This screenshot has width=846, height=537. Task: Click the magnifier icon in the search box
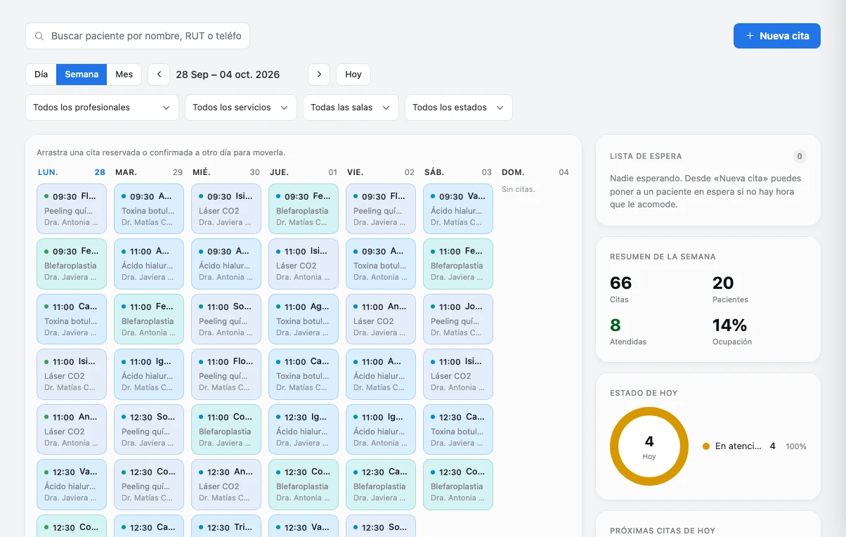coord(39,36)
